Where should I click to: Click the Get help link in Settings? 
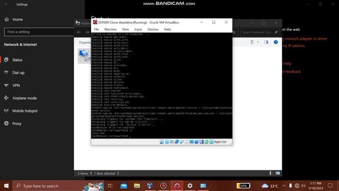pos(287,63)
